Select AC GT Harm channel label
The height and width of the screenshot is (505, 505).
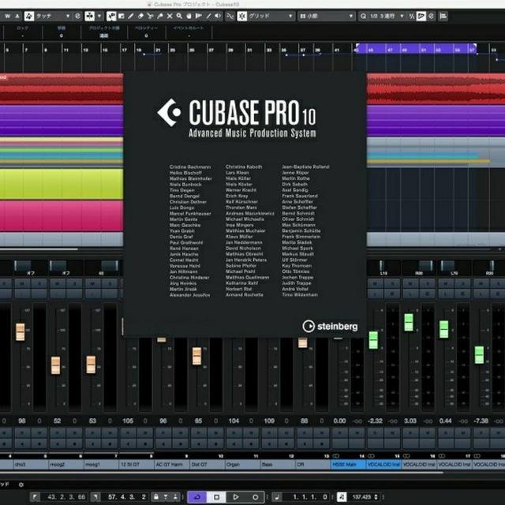pyautogui.click(x=172, y=465)
